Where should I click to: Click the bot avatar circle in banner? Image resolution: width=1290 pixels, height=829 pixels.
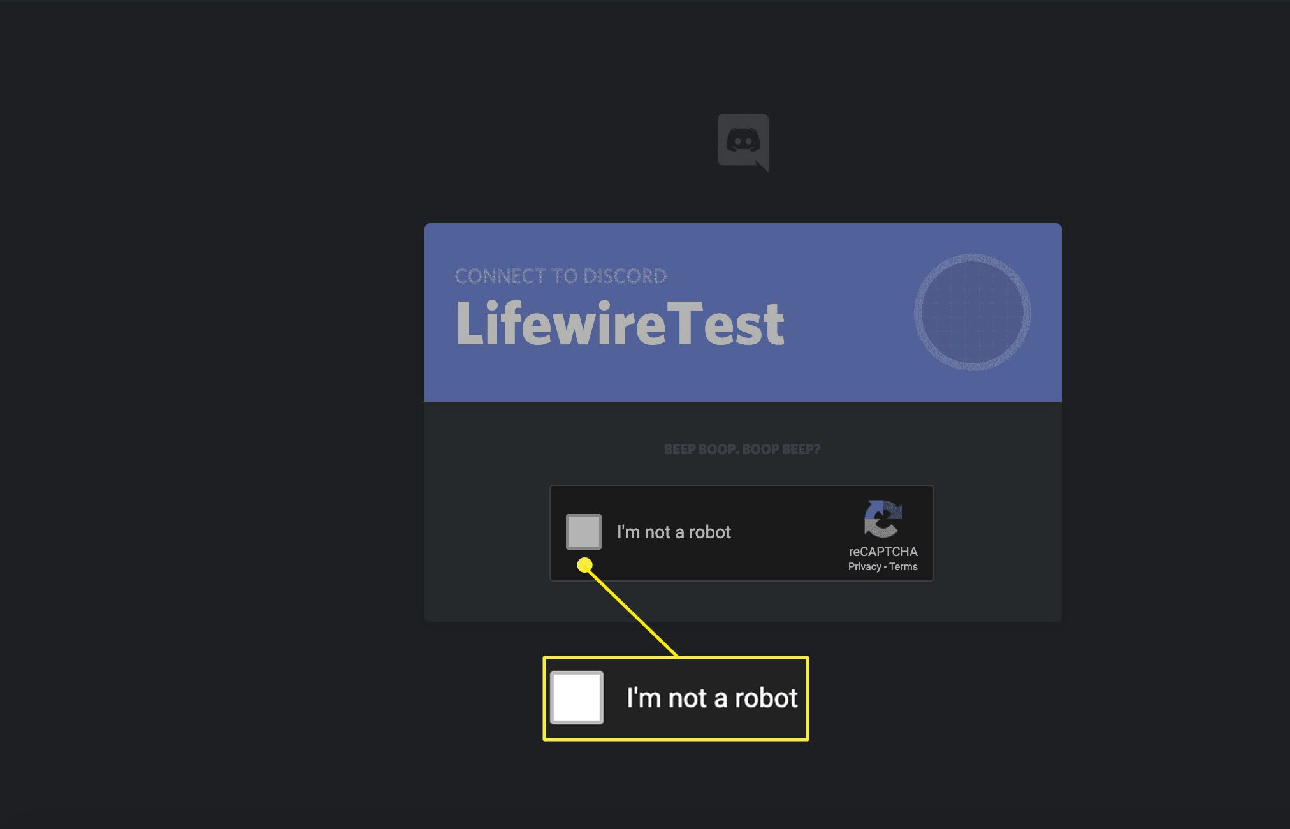(972, 312)
